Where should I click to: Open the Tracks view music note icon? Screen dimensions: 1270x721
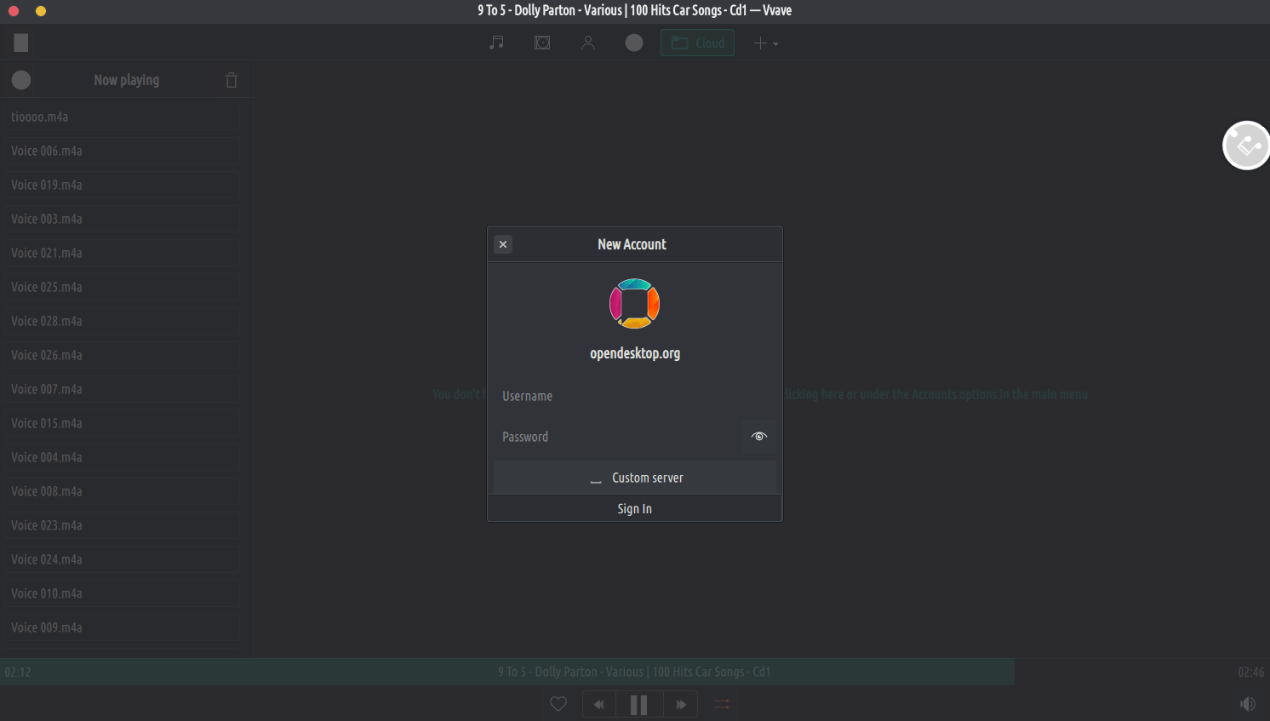496,43
